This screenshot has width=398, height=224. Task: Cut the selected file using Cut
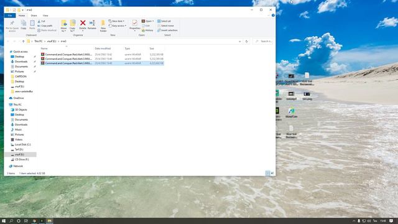(x=42, y=21)
